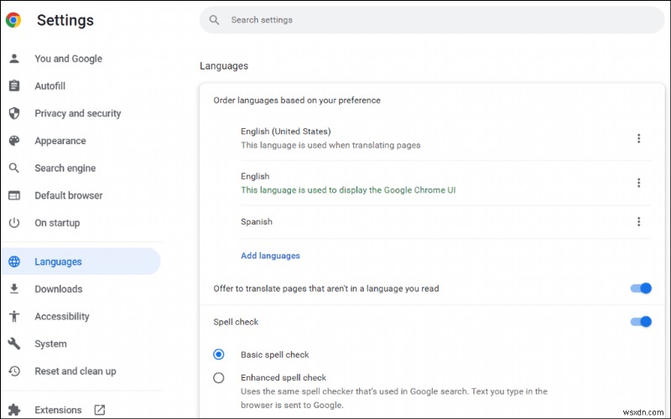Screen dimensions: 671x419
Task: Click the Search engine magnifier icon
Action: 14,168
